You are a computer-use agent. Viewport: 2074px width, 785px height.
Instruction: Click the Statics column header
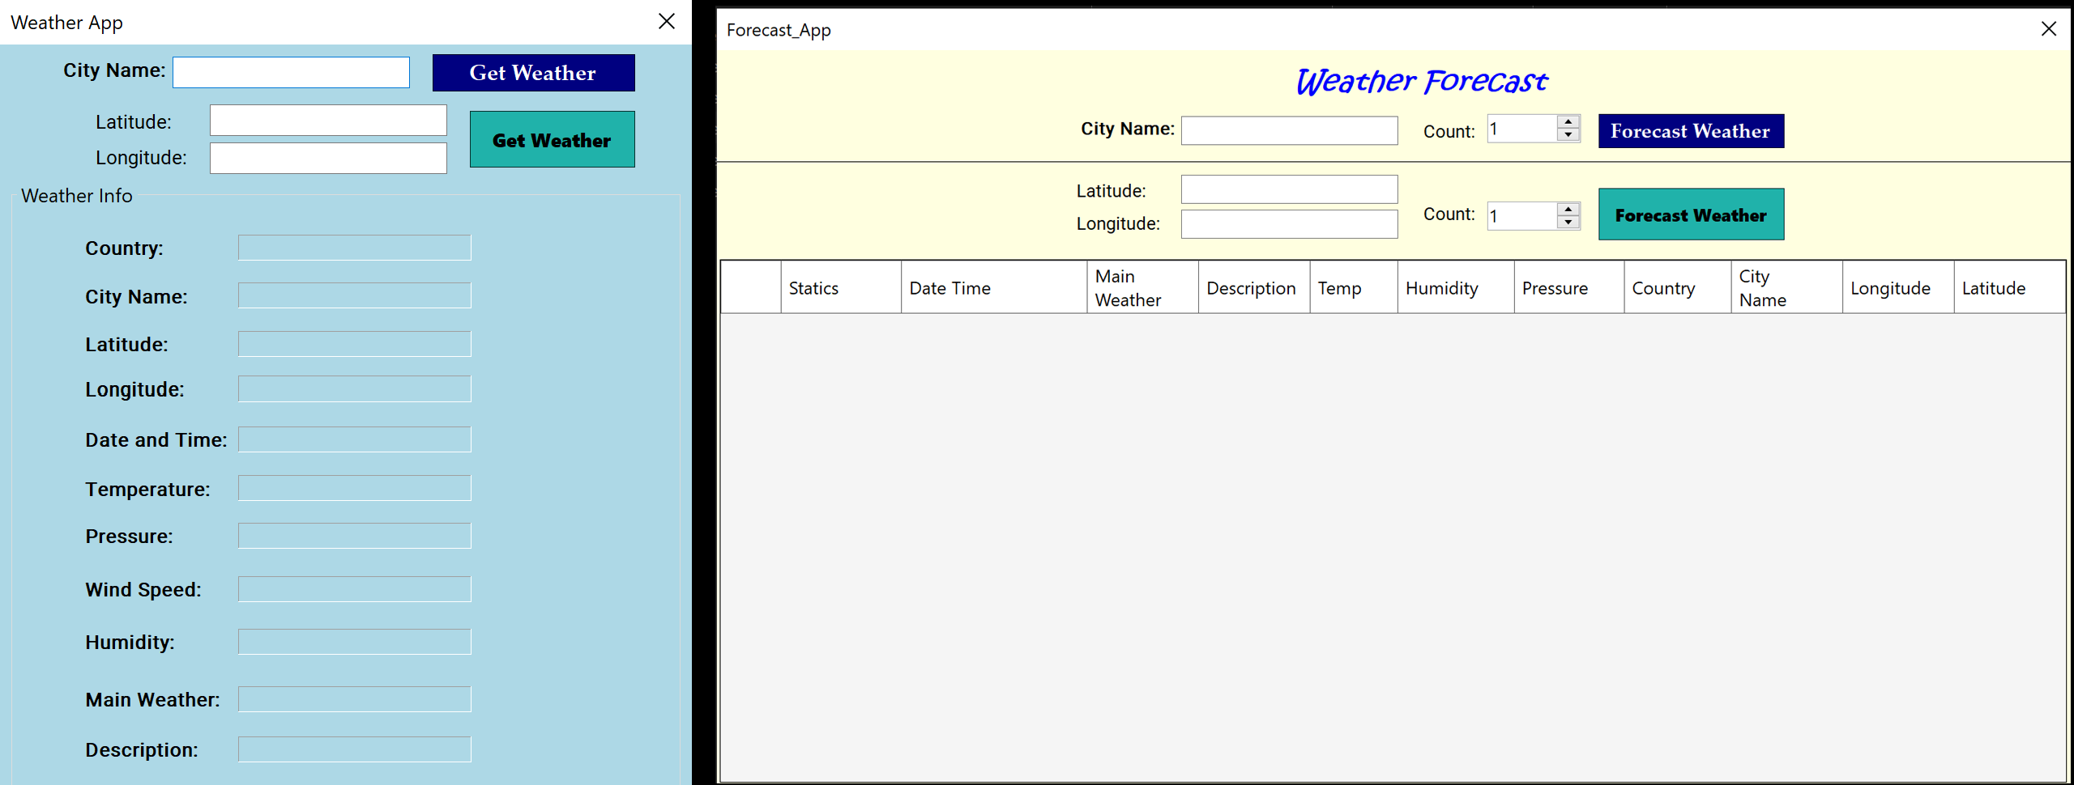coord(841,287)
